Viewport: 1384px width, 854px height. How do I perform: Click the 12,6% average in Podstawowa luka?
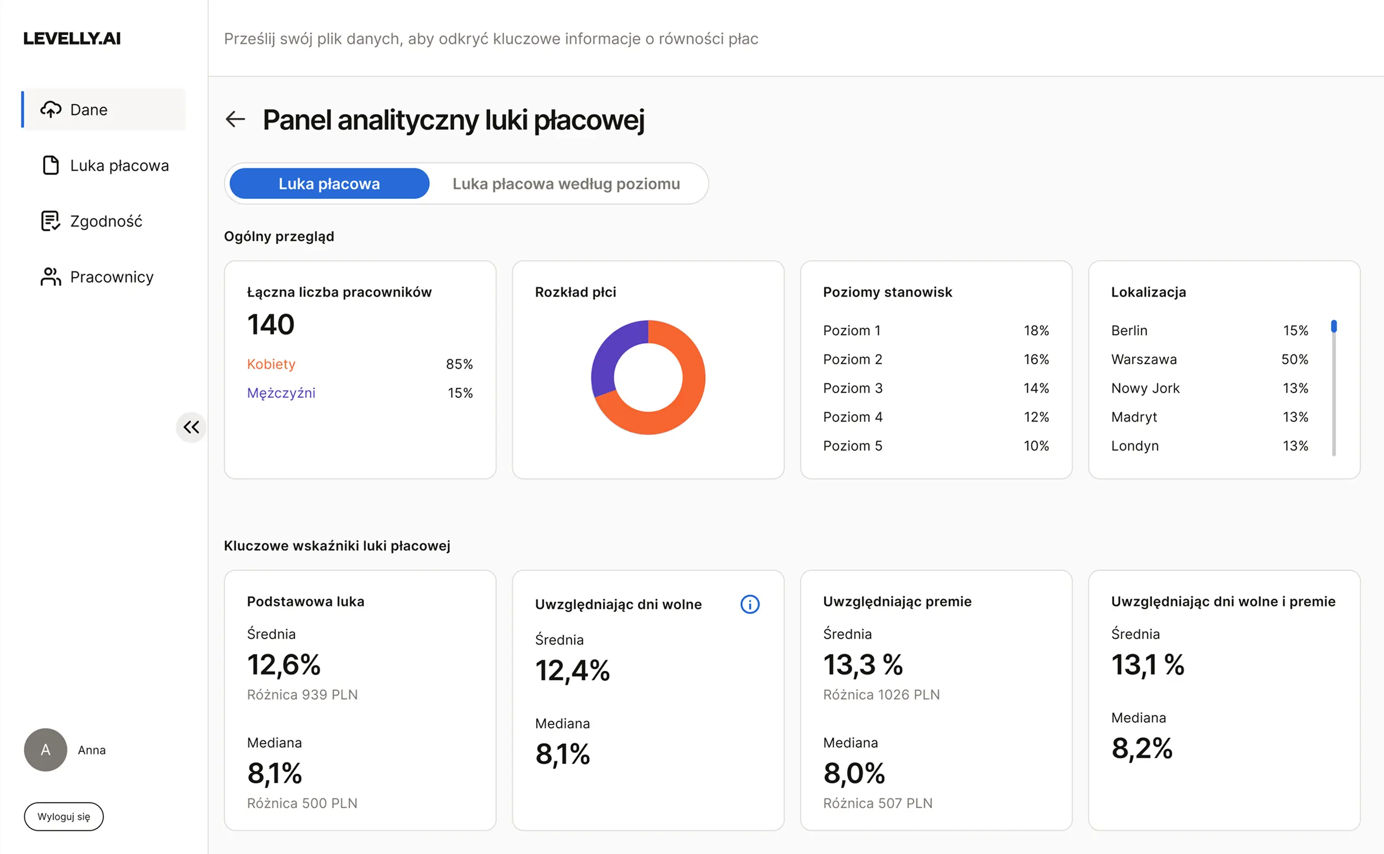click(284, 665)
